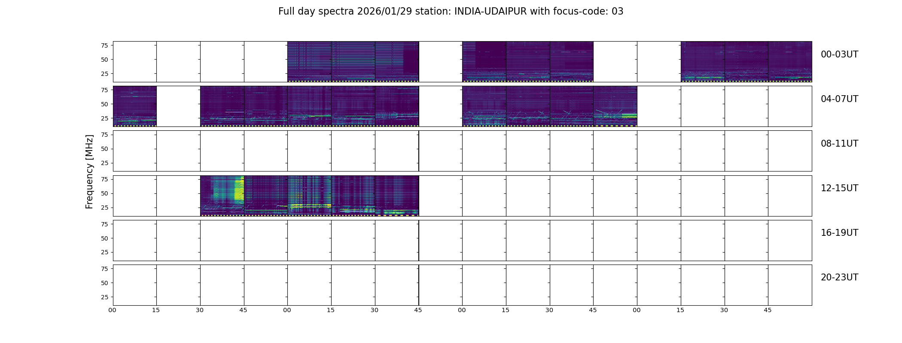Click the '75' frequency tick on 00-03UT row

(104, 45)
